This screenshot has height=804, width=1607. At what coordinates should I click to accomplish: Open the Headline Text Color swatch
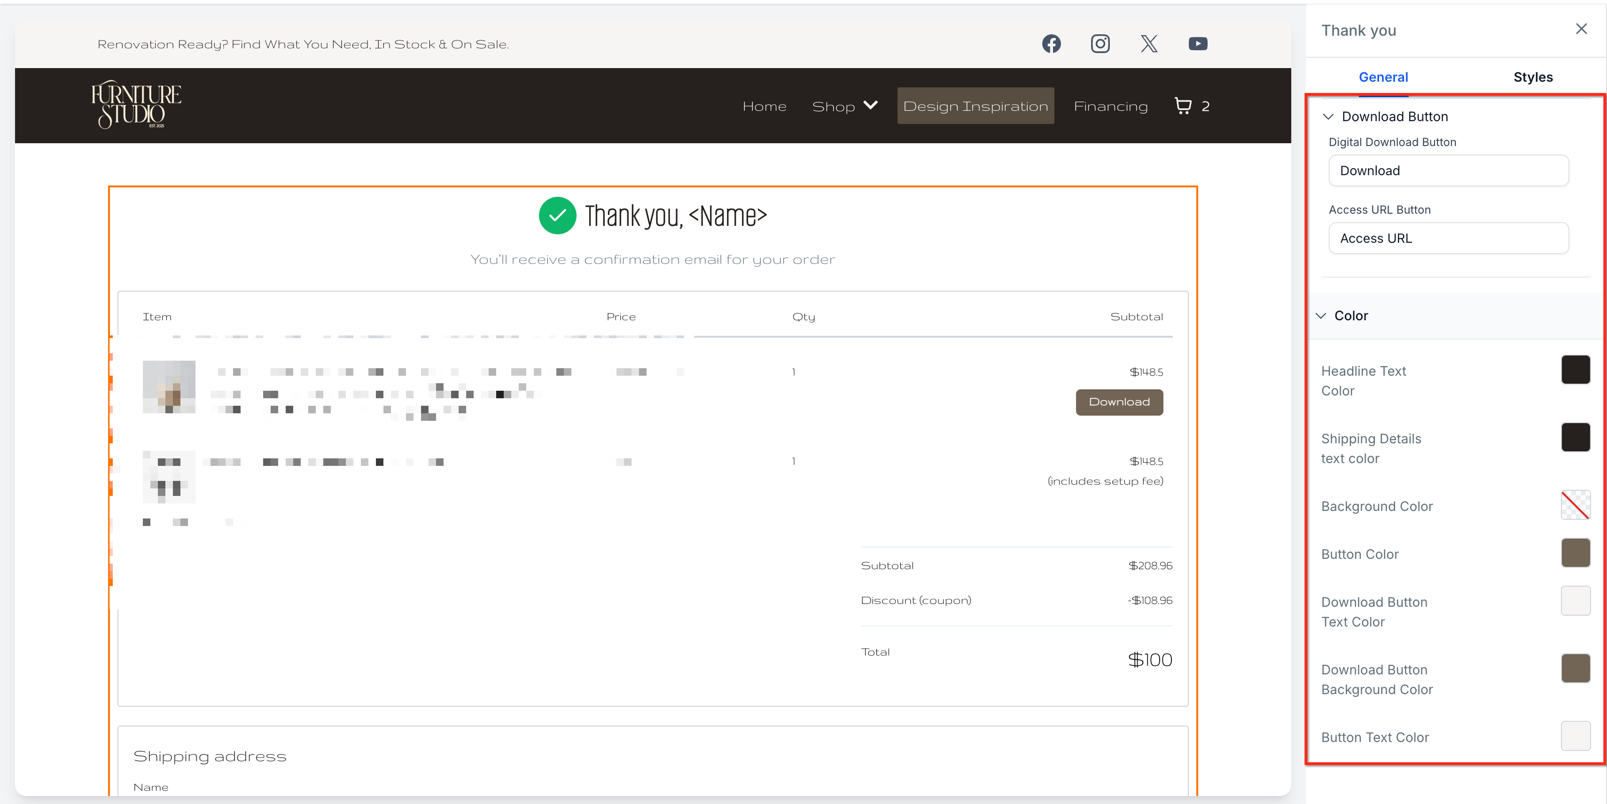coord(1575,370)
